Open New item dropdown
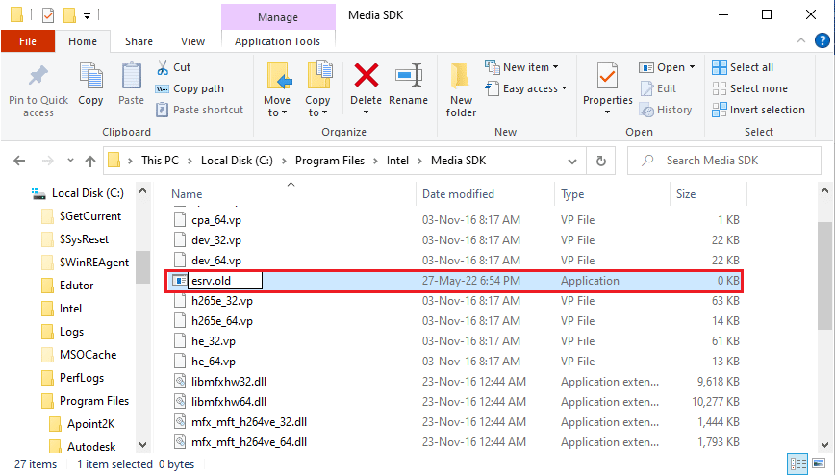The image size is (835, 475). click(x=521, y=67)
